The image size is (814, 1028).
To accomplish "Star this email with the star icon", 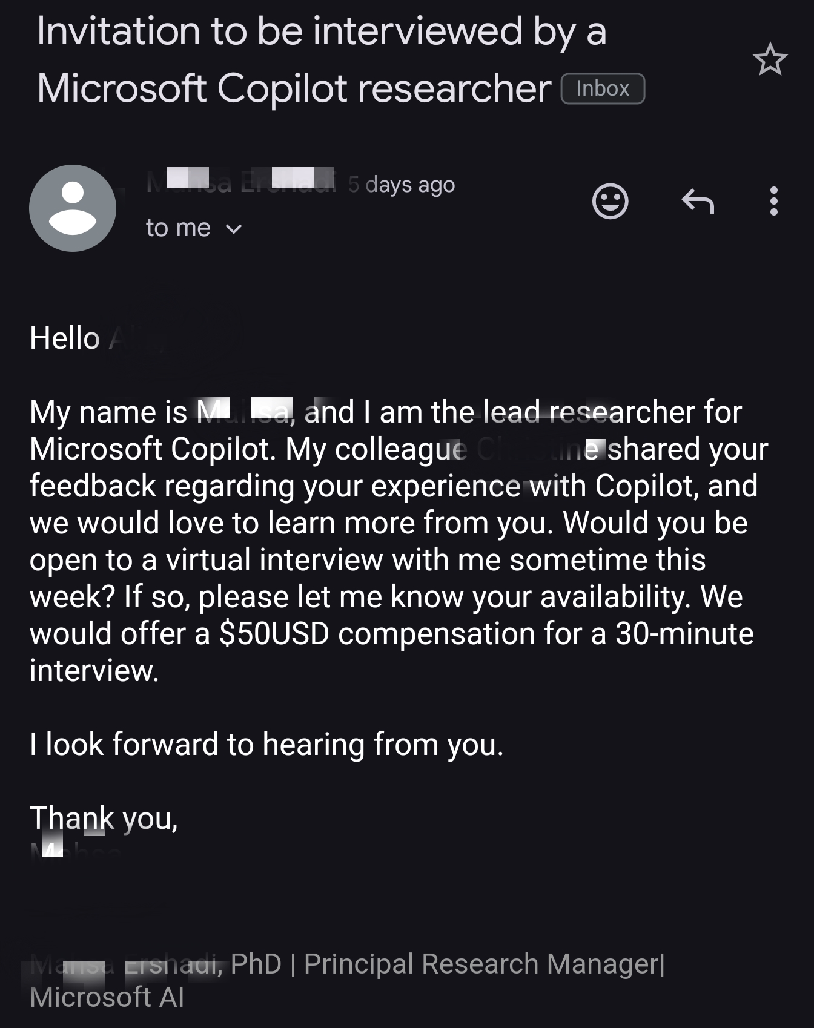I will pyautogui.click(x=770, y=59).
